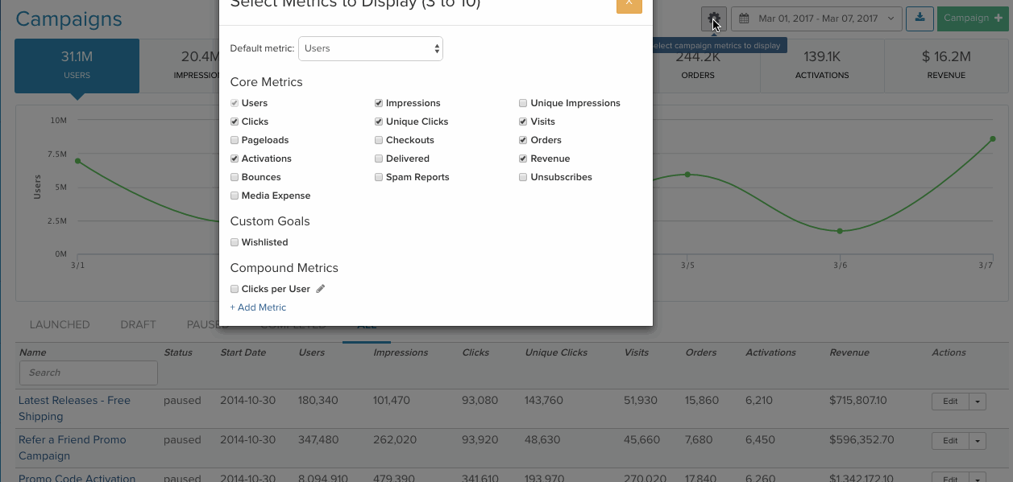Screen dimensions: 1013x482
Task: Open the Refer a Friend Promo Campaign link
Action: pyautogui.click(x=73, y=447)
